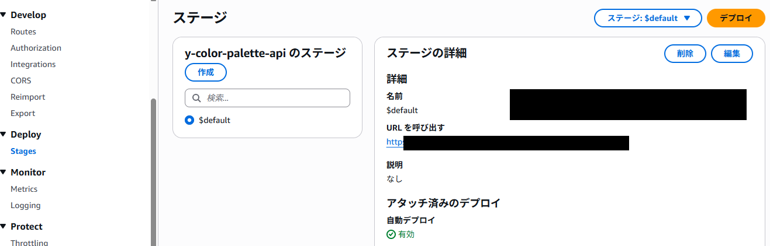Collapse the Deploy section

(x=4, y=135)
